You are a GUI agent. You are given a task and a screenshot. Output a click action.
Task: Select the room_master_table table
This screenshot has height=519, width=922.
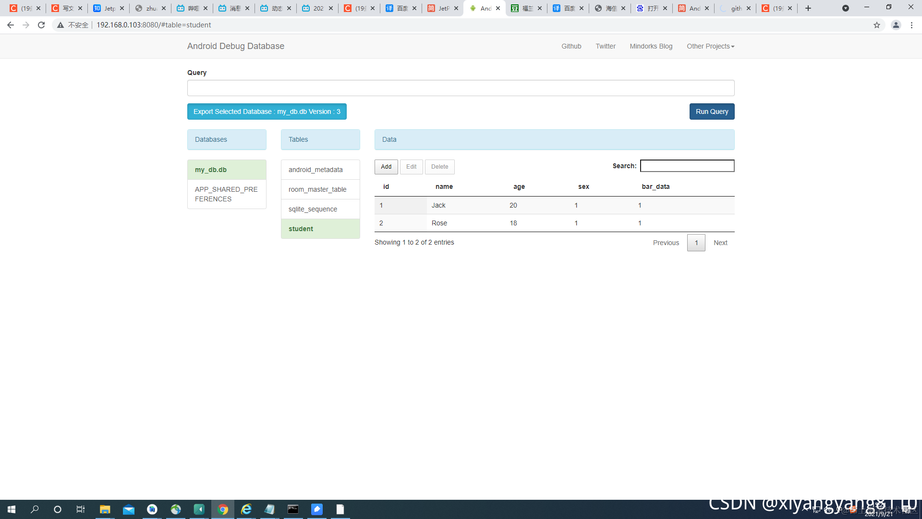click(317, 189)
